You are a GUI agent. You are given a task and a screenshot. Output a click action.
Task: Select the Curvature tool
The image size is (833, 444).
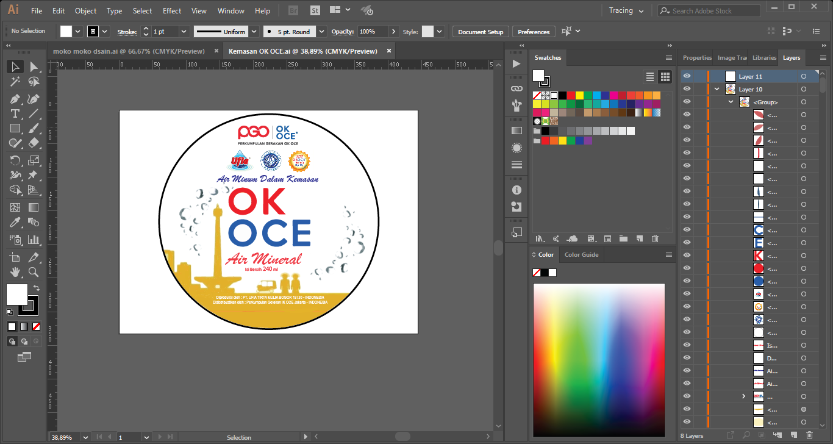click(x=34, y=99)
